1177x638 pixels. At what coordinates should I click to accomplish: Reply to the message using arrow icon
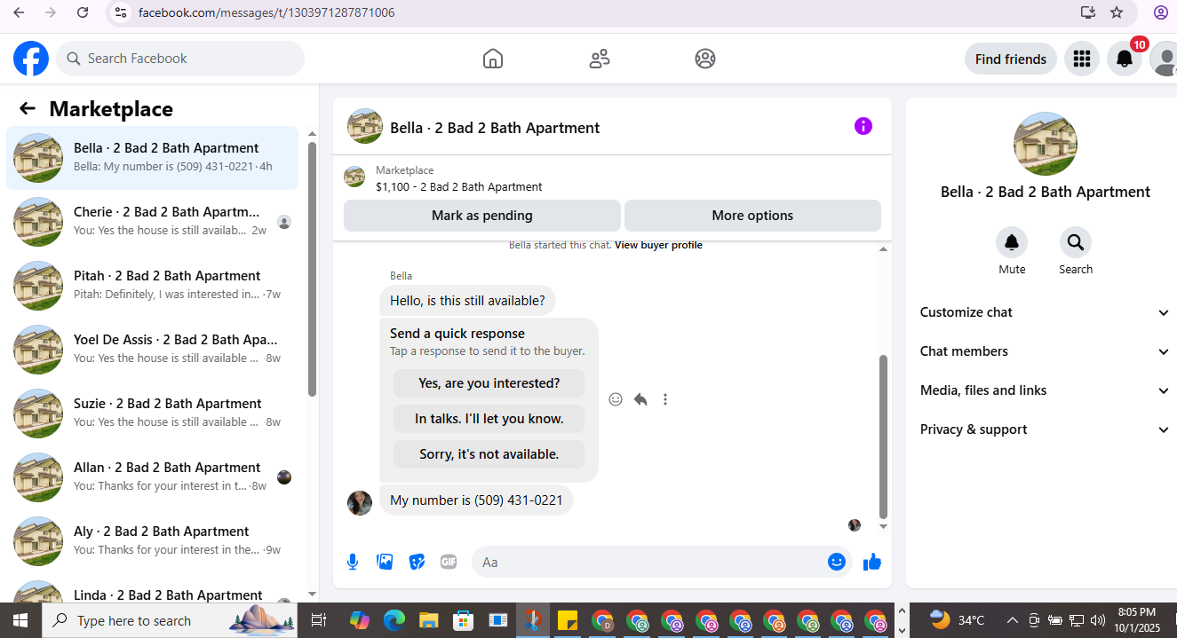[x=640, y=399]
